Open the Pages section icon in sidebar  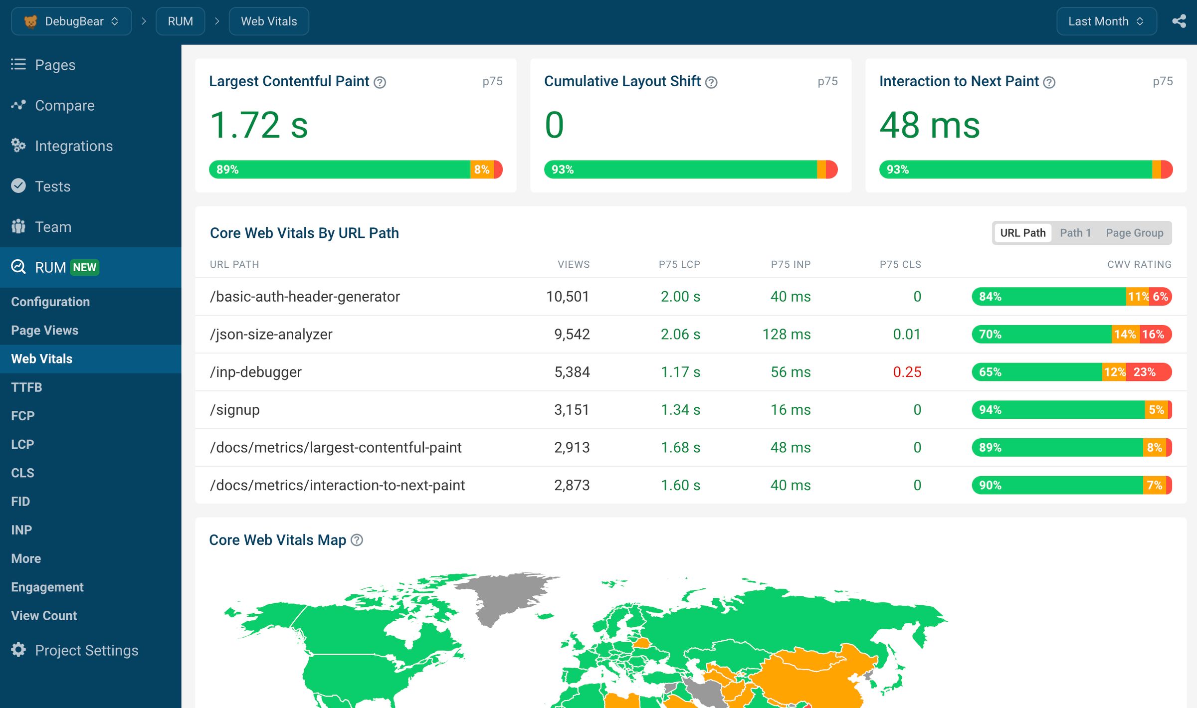(17, 64)
